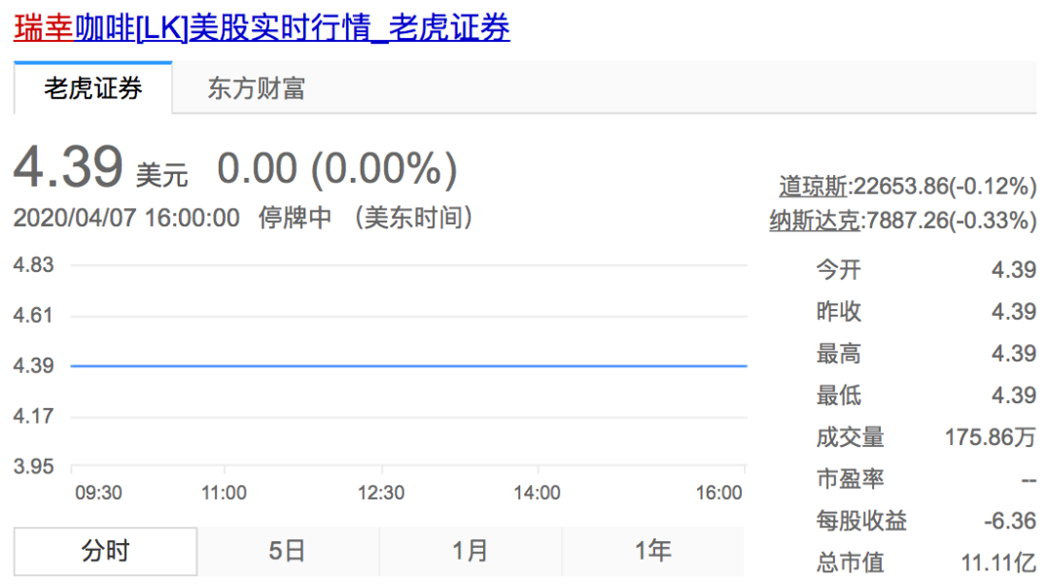
Task: Click the -6.36 earnings per share value
Action: (1010, 521)
